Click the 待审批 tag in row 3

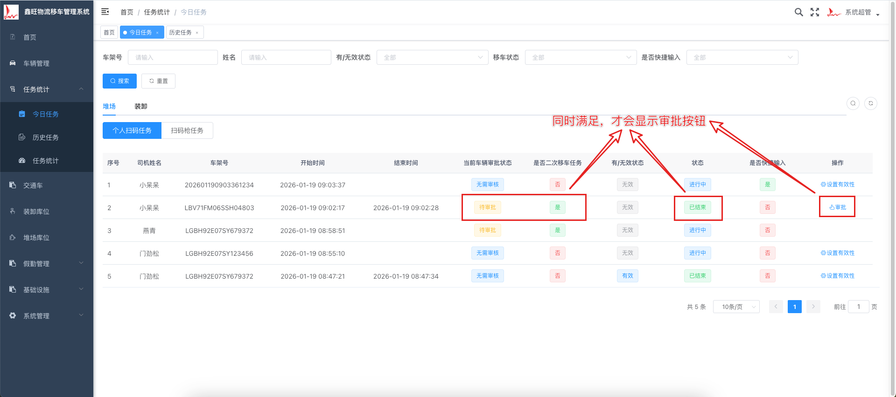[x=488, y=230]
